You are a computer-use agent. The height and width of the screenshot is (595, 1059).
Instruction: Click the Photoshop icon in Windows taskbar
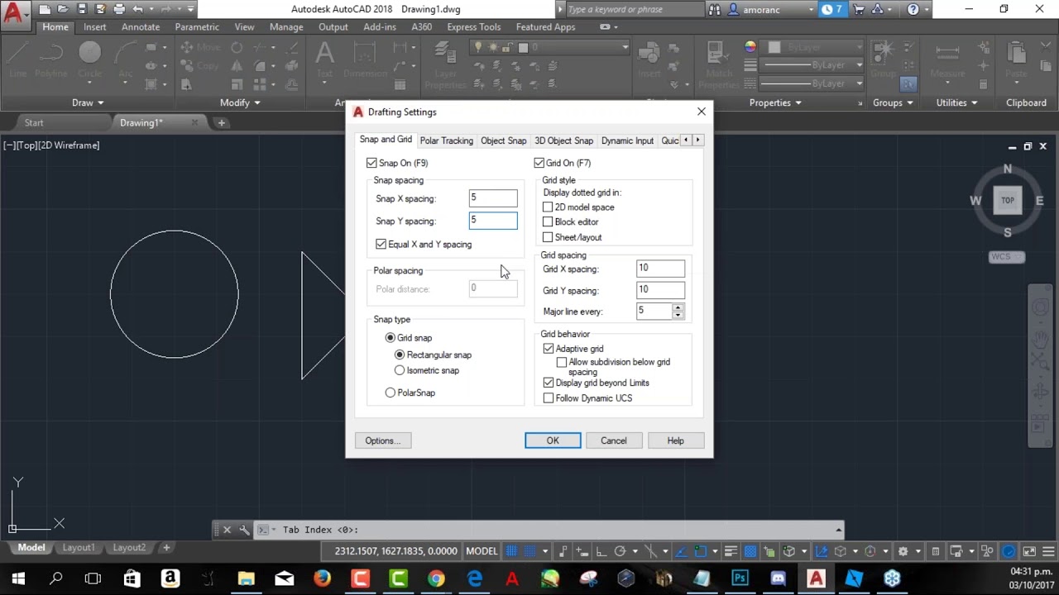point(740,578)
